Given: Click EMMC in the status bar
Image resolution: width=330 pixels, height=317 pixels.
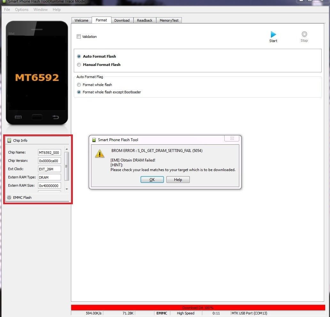Looking at the screenshot, I should coord(162,313).
